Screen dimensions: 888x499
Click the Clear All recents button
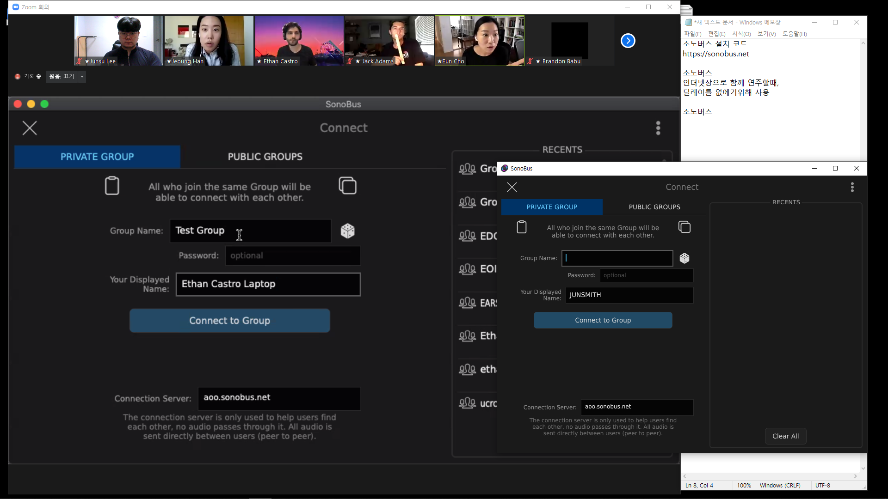(x=785, y=436)
